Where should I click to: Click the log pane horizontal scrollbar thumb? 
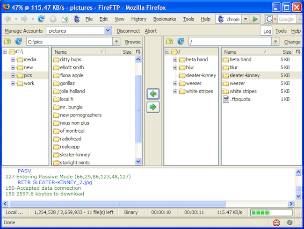point(117,204)
